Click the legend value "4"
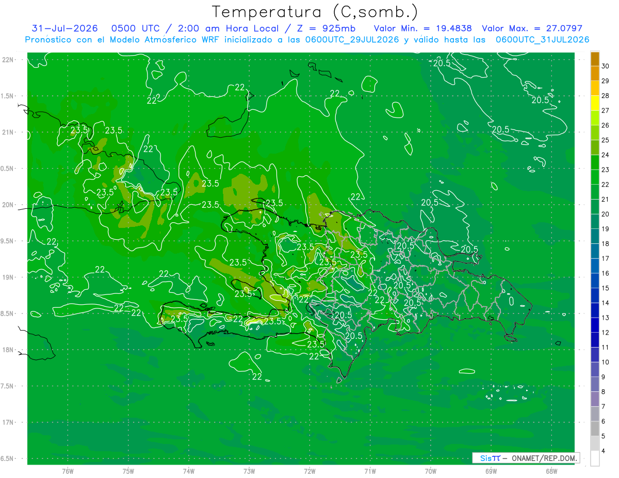The height and width of the screenshot is (478, 619). (x=604, y=451)
